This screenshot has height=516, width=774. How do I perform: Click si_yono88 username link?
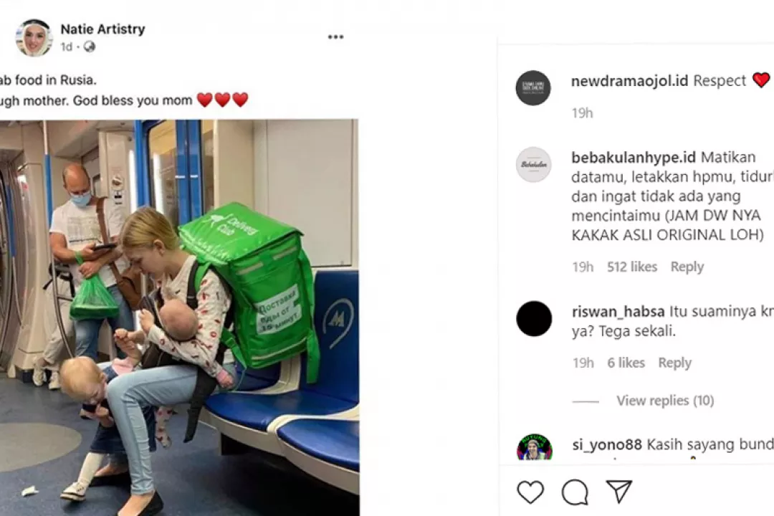607,444
